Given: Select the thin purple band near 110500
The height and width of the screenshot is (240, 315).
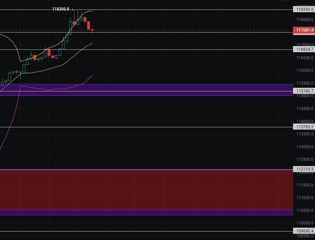Looking at the screenshot, I should point(145,212).
